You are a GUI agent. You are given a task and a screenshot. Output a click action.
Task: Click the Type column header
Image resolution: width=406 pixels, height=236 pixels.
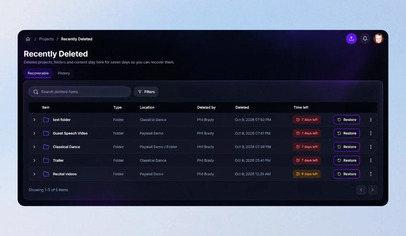click(117, 108)
